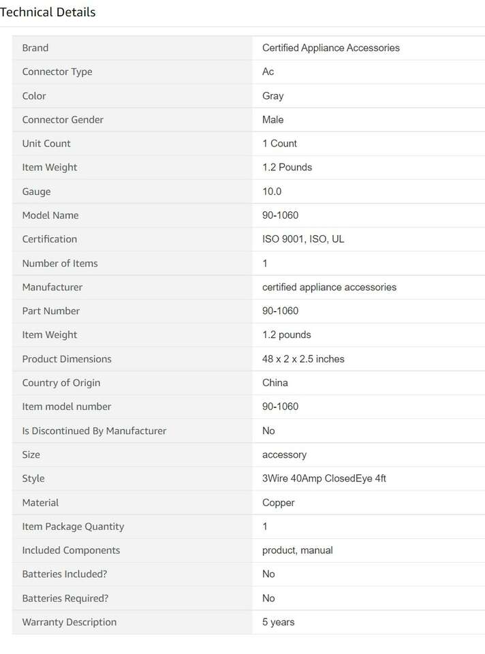Click the Included Components label

[71, 550]
